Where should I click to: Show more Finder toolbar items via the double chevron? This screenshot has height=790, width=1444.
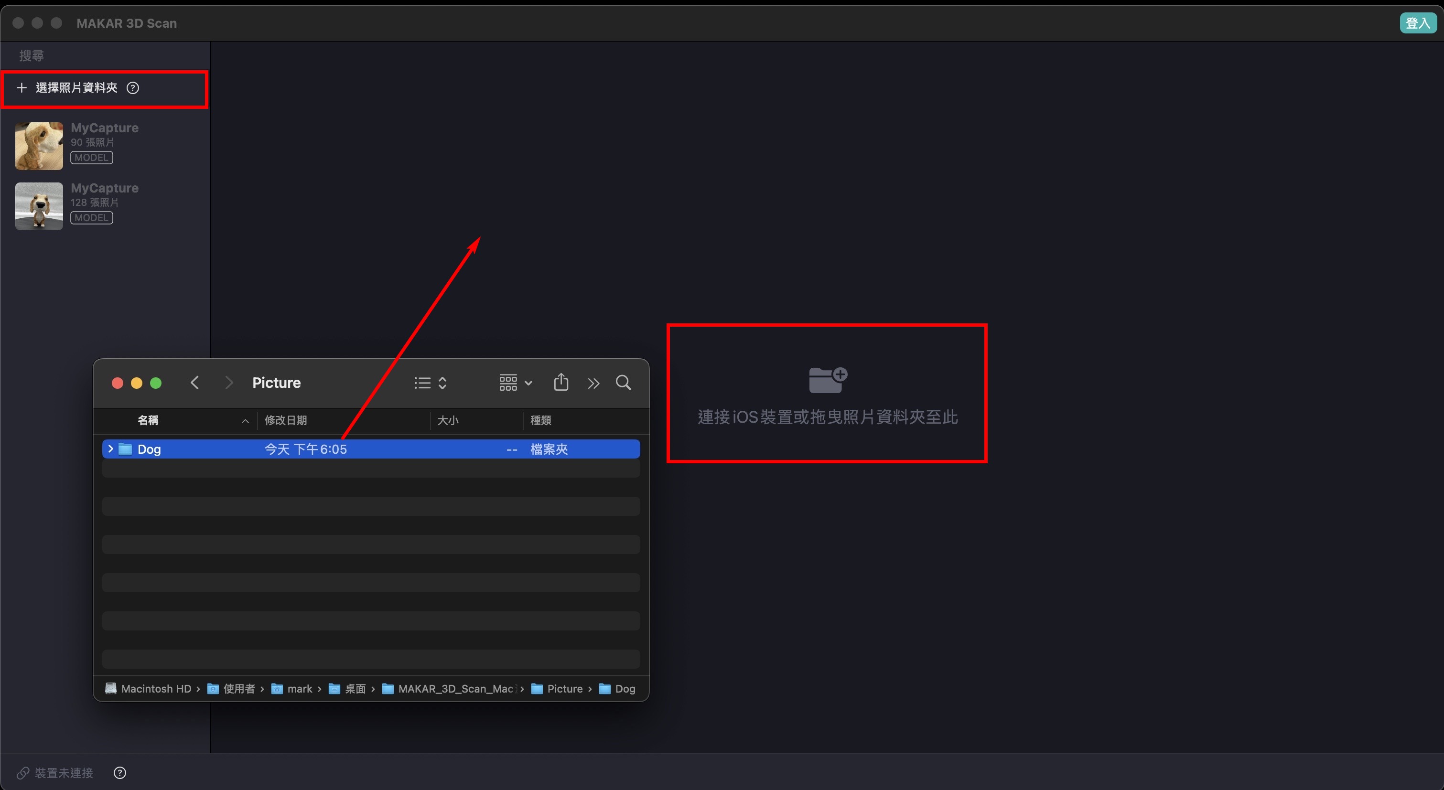pos(593,383)
